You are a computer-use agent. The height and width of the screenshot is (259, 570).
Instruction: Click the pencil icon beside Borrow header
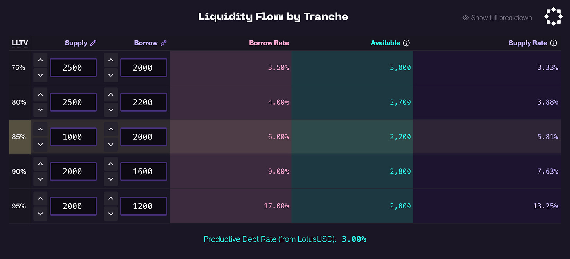[164, 43]
